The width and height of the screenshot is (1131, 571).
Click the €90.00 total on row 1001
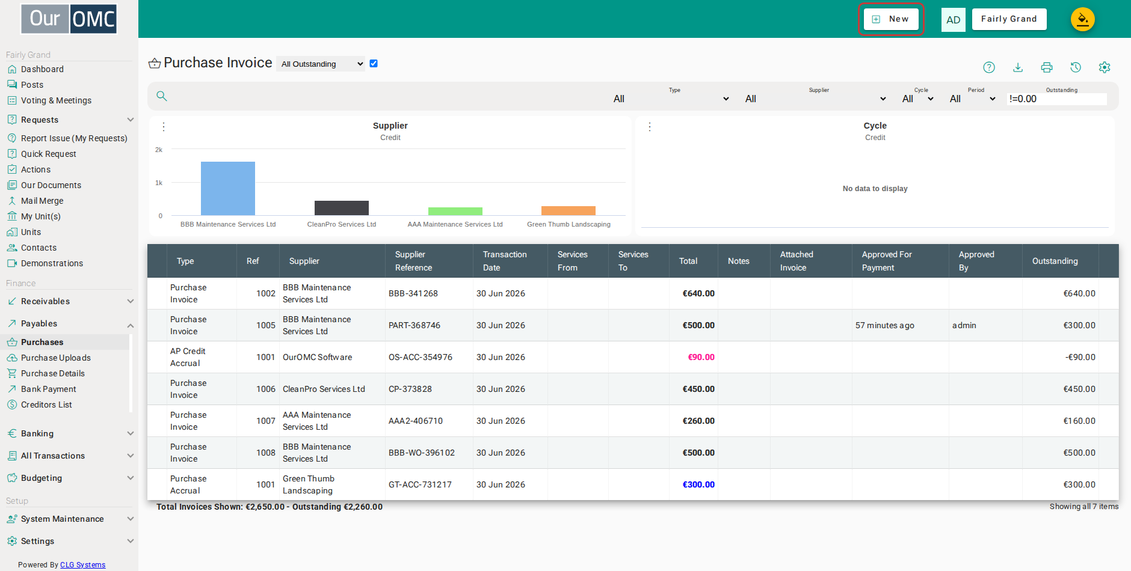[701, 357]
